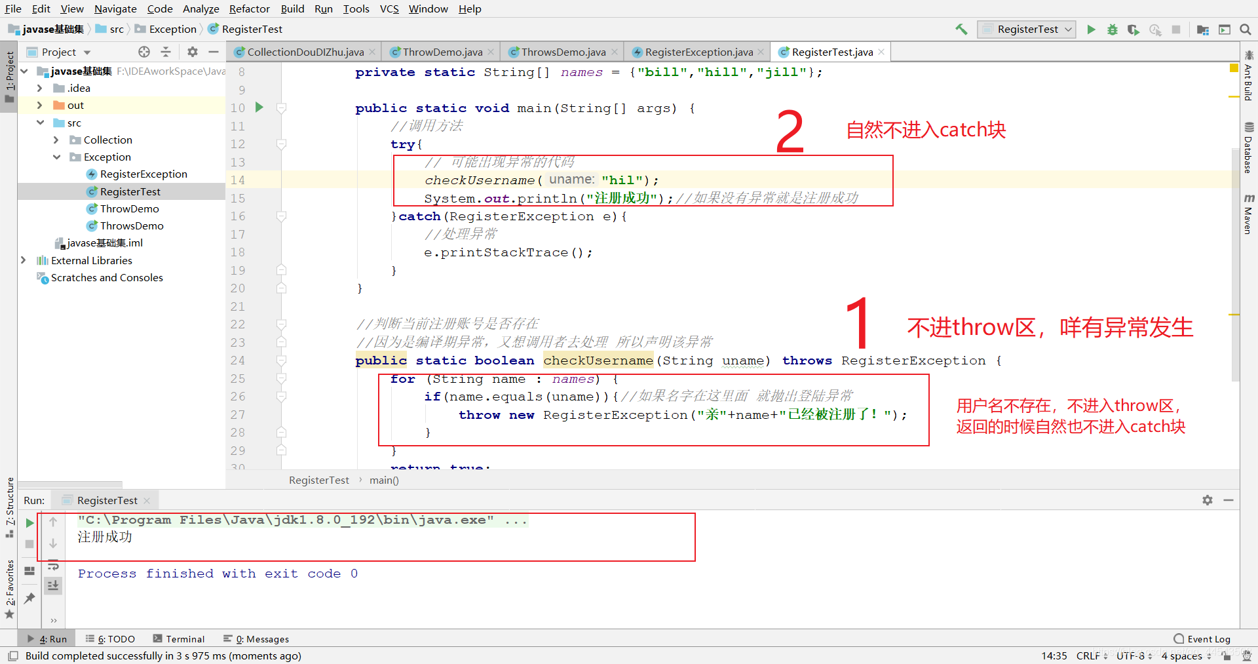Click the main() breadcrumb in the editor
Screen dimensions: 1258x664
pyautogui.click(x=384, y=480)
